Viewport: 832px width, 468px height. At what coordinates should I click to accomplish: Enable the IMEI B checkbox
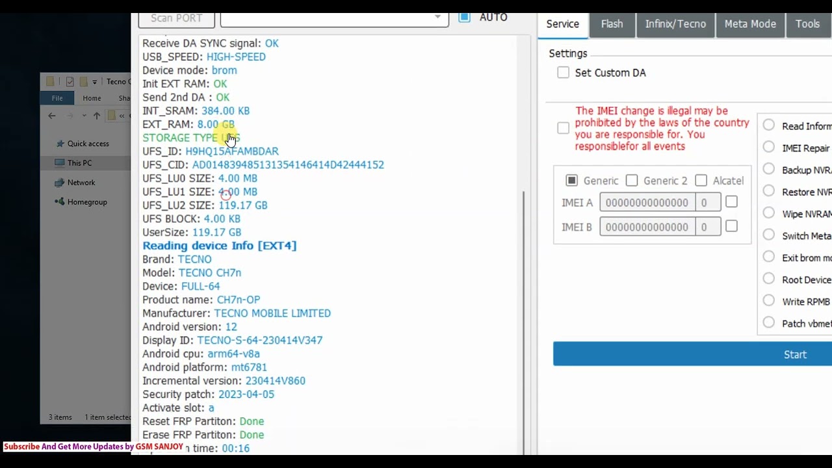731,226
